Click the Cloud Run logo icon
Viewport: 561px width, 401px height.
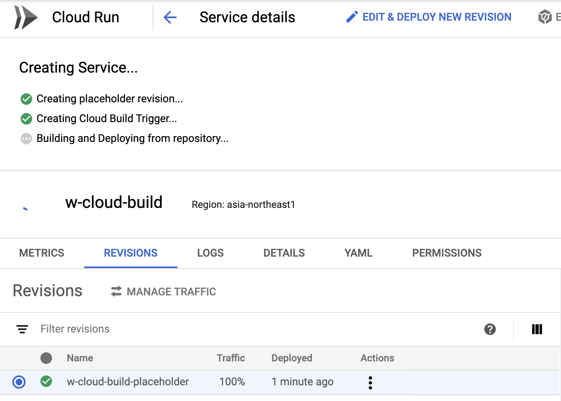point(26,17)
